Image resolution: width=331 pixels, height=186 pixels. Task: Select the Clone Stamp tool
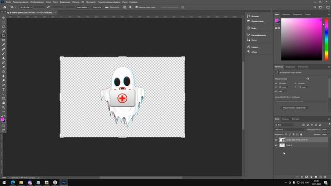pyautogui.click(x=4, y=58)
